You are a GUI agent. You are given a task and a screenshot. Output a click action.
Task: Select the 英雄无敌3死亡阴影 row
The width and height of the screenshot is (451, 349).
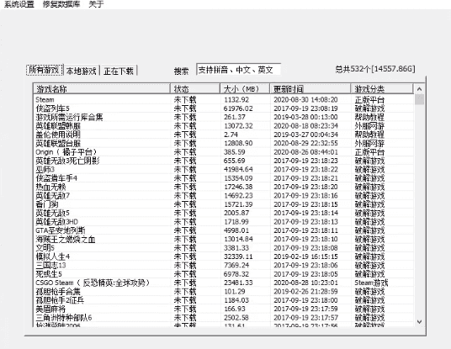point(224,161)
